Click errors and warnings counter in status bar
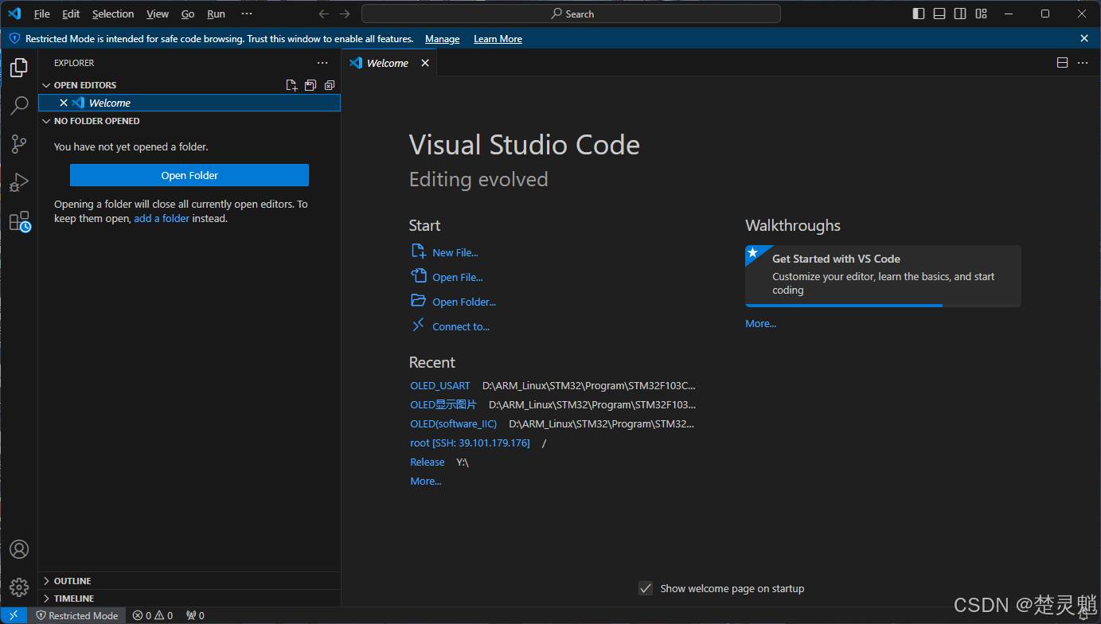Viewport: 1101px width, 624px height. [153, 615]
